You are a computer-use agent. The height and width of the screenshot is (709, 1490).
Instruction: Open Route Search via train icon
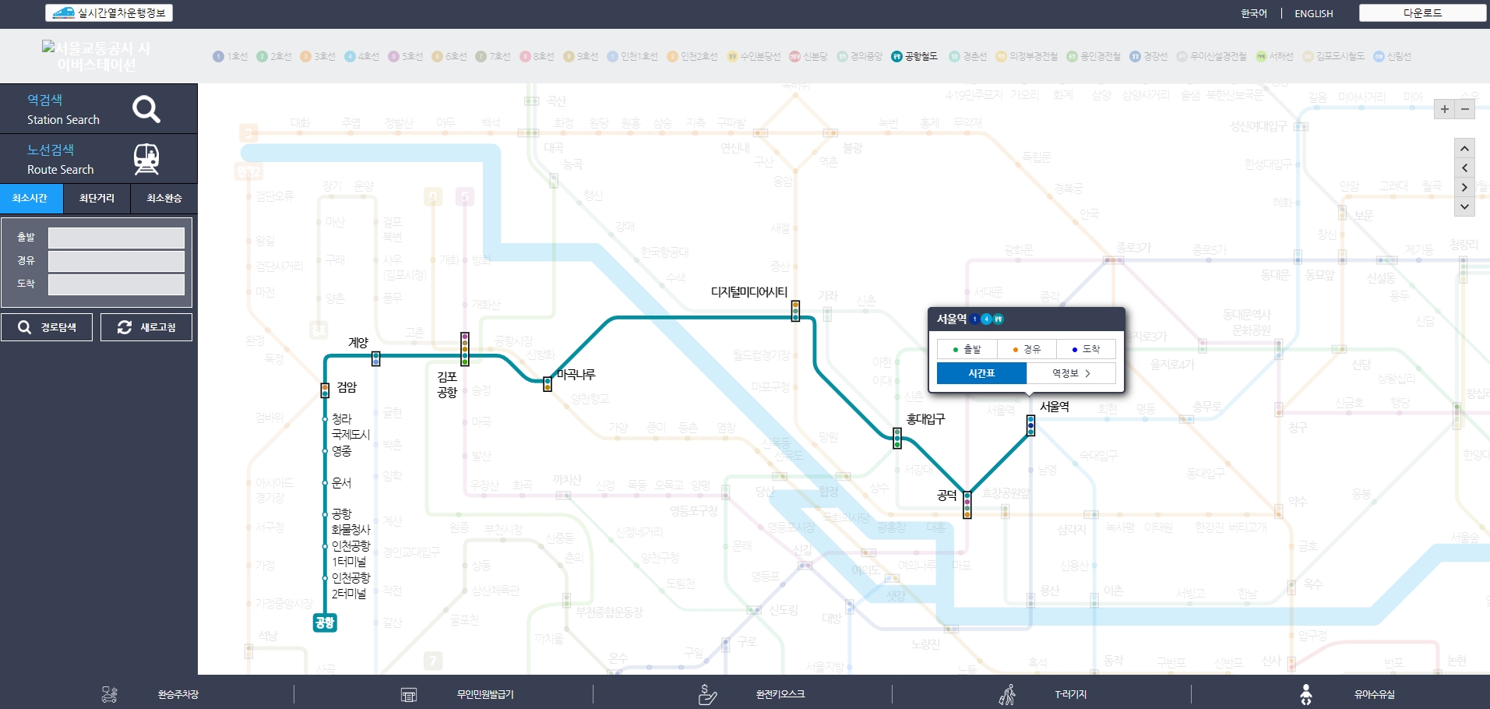pos(98,159)
